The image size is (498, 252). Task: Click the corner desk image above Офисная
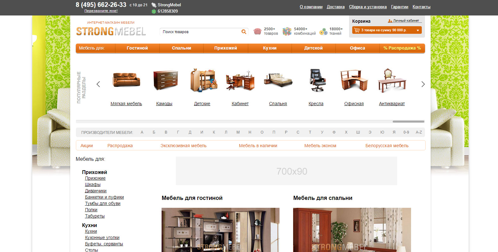click(x=354, y=80)
